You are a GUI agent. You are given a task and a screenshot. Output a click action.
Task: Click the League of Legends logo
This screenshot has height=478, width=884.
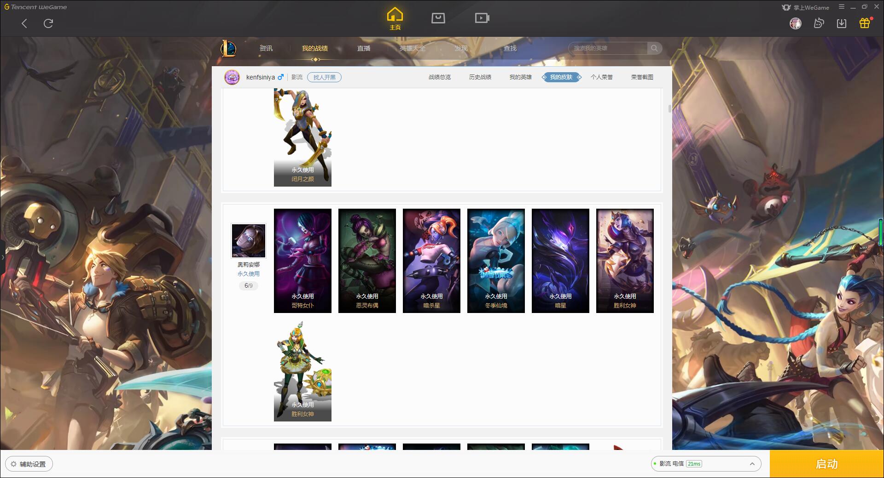tap(229, 48)
